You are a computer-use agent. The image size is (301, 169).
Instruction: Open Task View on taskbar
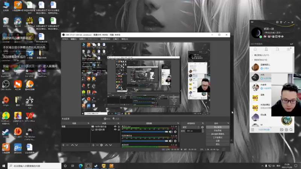73,166
